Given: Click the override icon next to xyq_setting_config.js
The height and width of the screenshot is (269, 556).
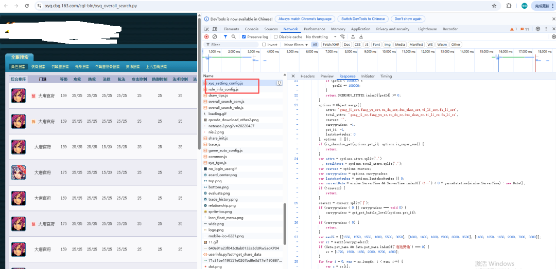Looking at the screenshot, I should click(x=280, y=83).
